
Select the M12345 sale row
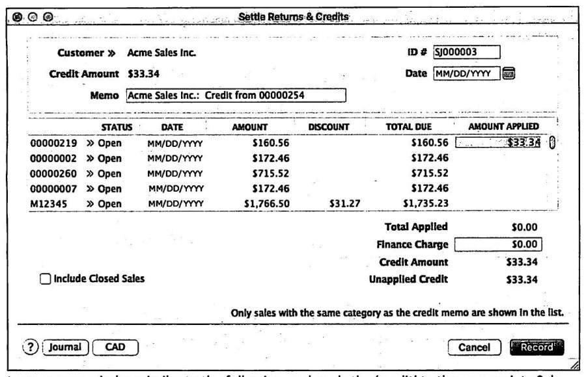pyautogui.click(x=293, y=204)
